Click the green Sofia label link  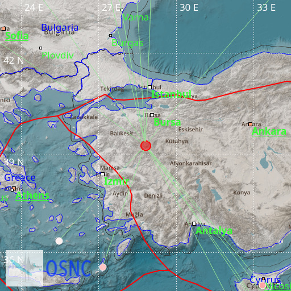pos(16,36)
